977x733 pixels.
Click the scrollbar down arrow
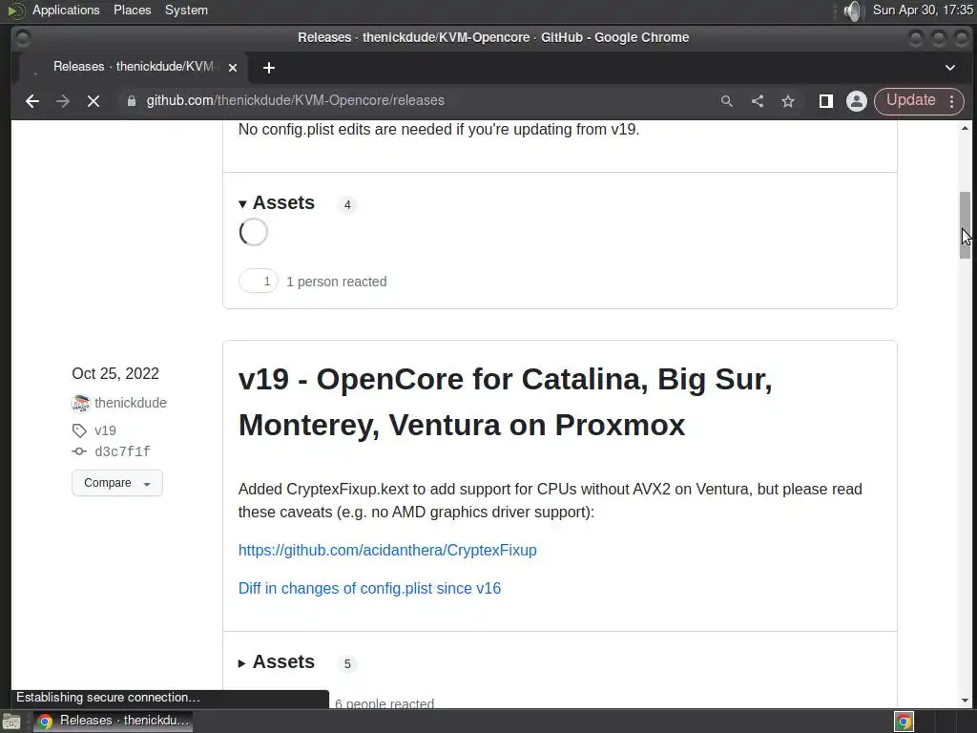tap(966, 701)
